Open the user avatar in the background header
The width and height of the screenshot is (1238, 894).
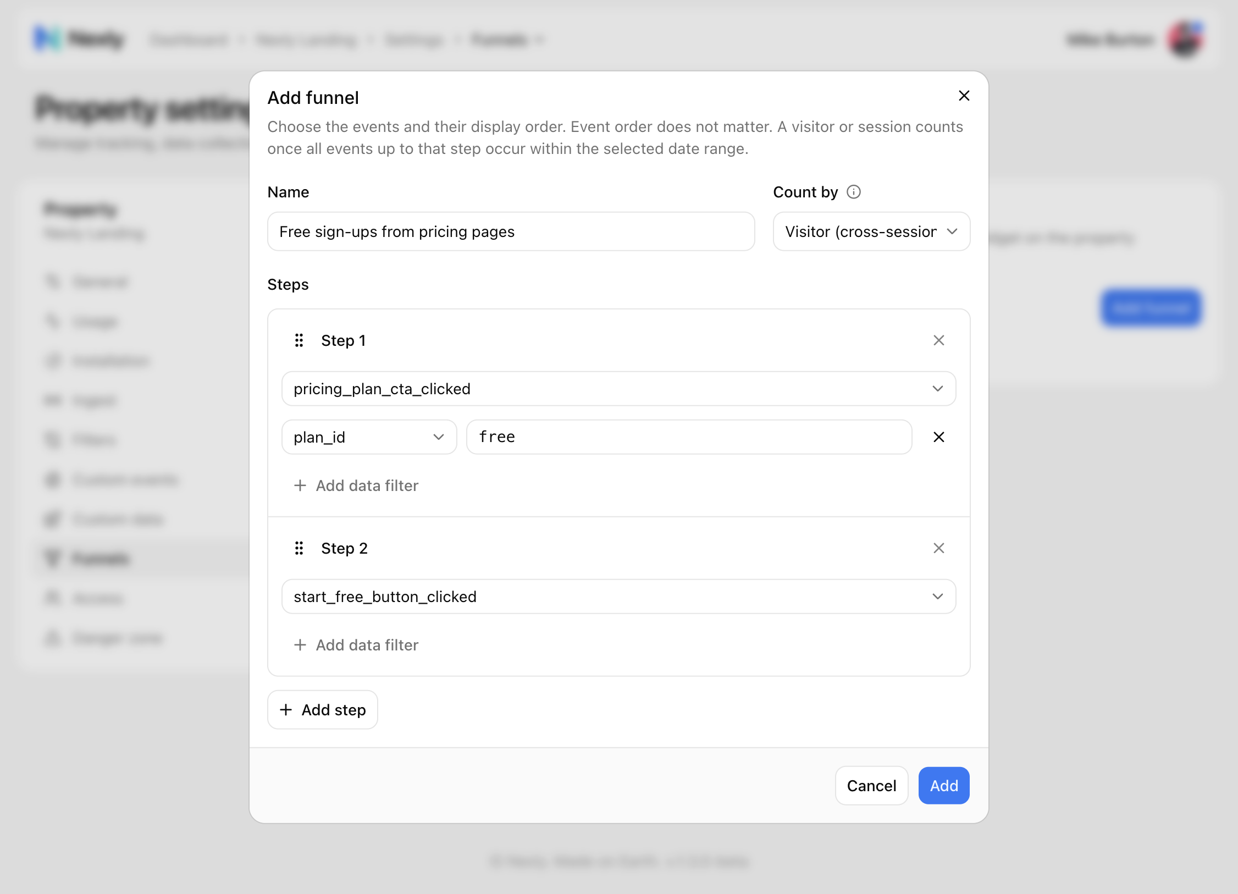point(1185,38)
